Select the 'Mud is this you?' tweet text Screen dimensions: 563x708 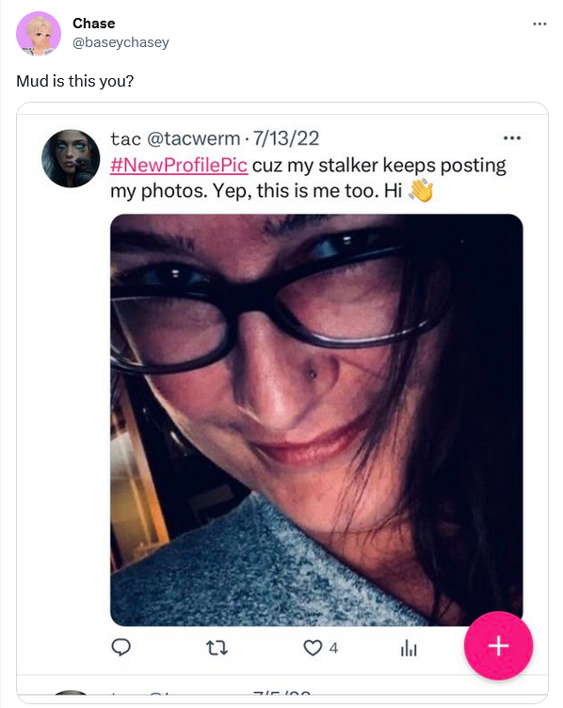(75, 81)
